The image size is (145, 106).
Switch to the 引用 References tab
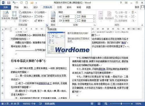(x=59, y=7)
